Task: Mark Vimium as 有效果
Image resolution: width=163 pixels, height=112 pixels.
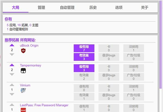Action: (x=84, y=97)
